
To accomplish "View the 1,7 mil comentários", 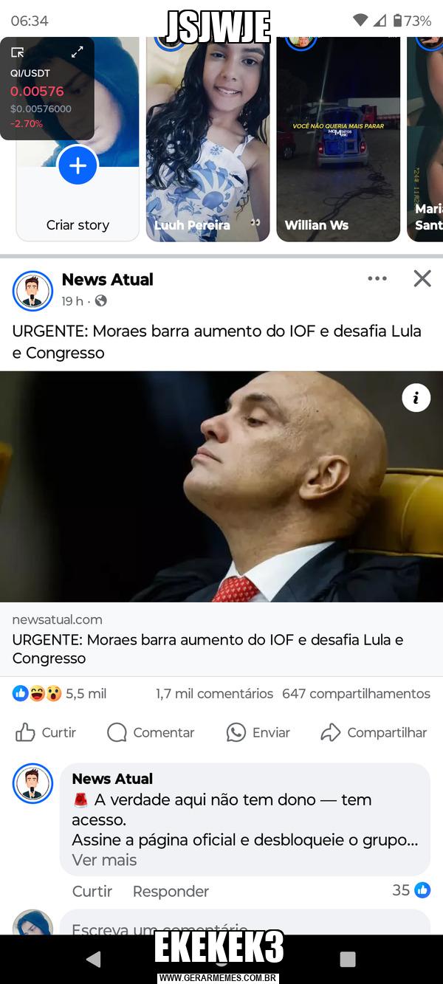I will coord(214,693).
